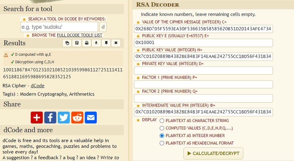294x161 pixels.
Task: Share the page on Reddit
Action: tap(77, 117)
